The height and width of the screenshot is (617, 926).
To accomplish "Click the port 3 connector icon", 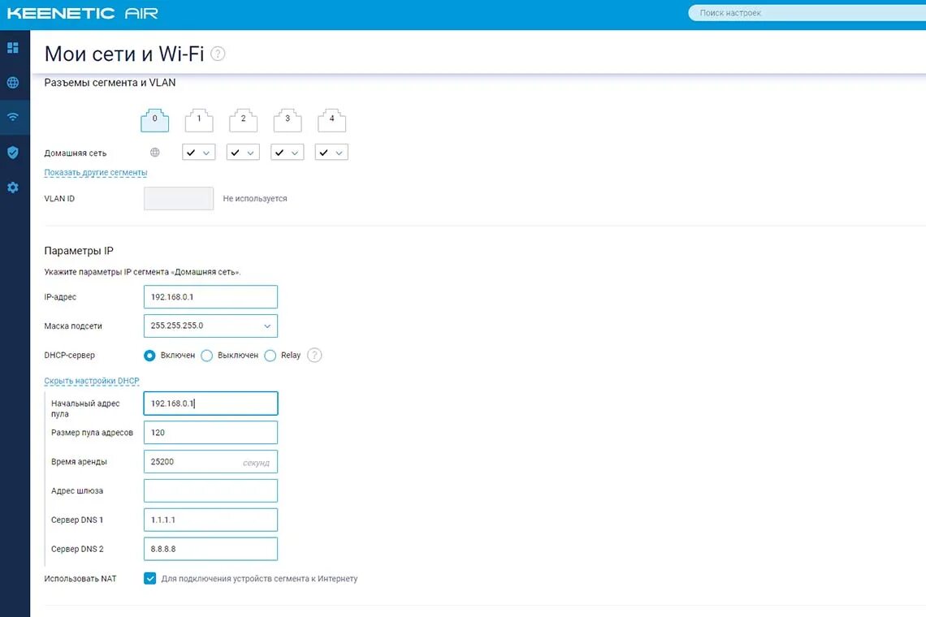I will pos(288,120).
